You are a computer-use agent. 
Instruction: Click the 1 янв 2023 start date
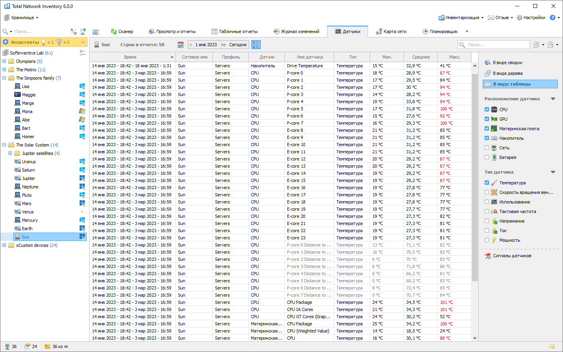(x=206, y=45)
